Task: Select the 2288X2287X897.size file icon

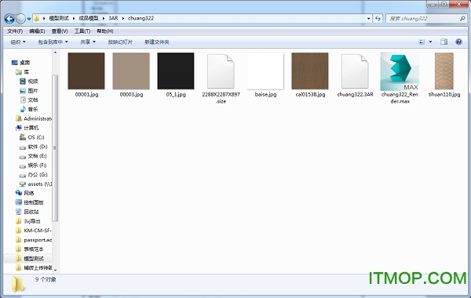Action: click(221, 71)
